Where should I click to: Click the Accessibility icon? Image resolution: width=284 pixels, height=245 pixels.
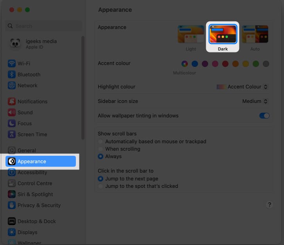(x=12, y=172)
